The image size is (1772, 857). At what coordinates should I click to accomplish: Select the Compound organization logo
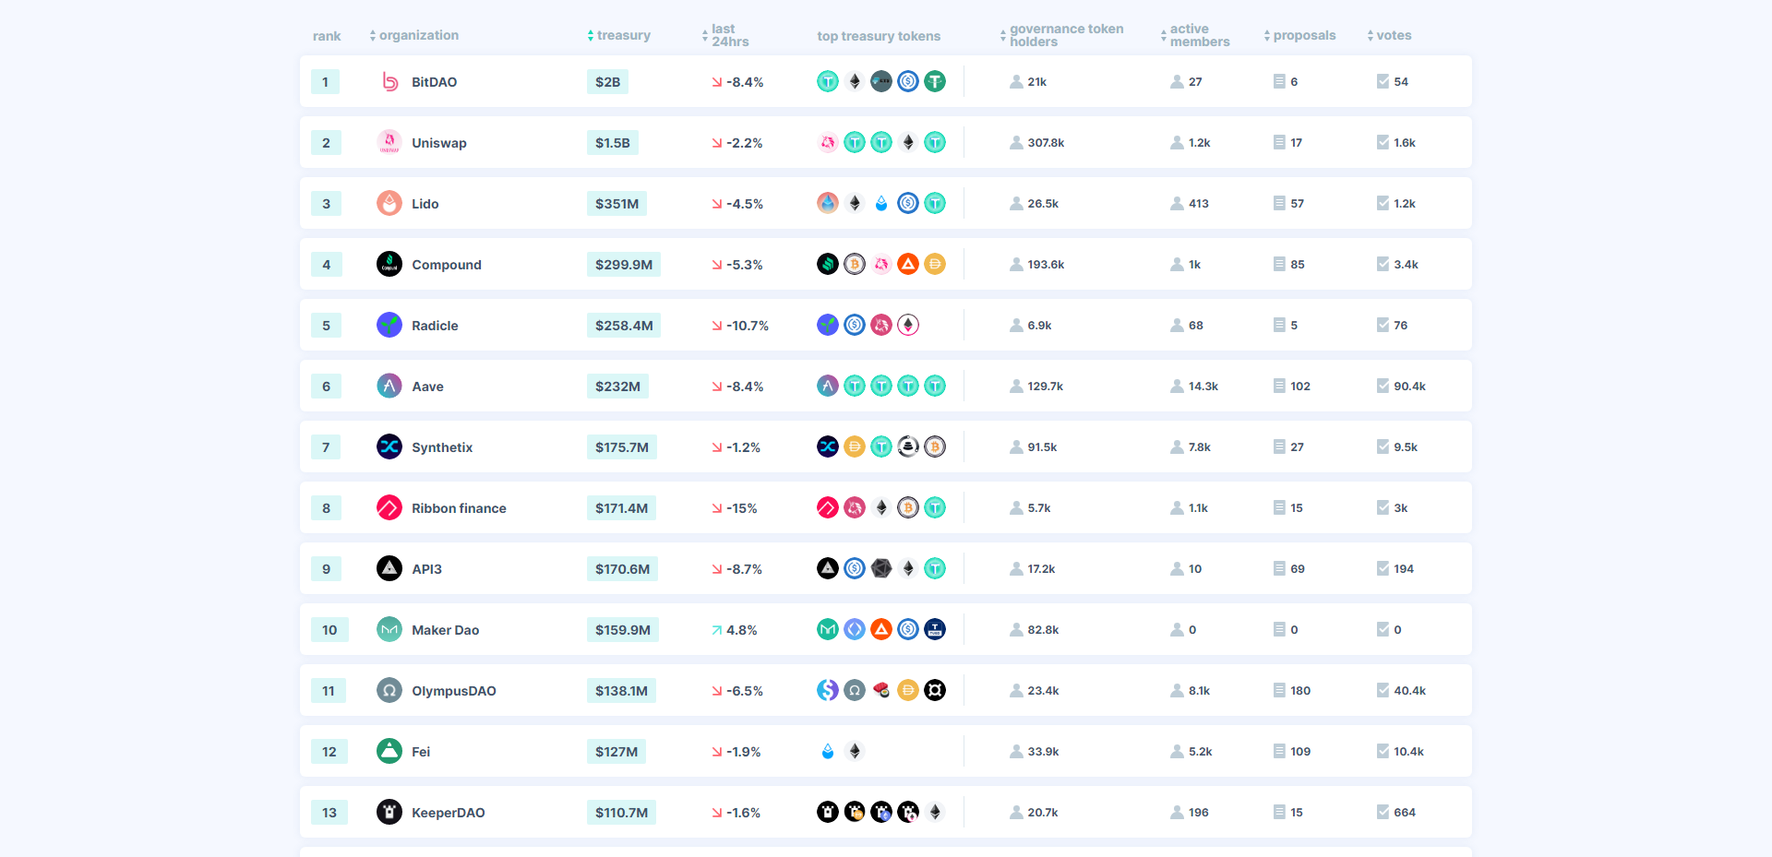389,264
